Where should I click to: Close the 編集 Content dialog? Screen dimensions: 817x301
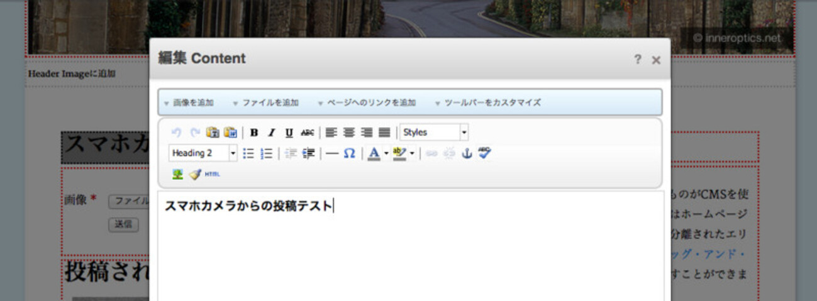click(656, 60)
